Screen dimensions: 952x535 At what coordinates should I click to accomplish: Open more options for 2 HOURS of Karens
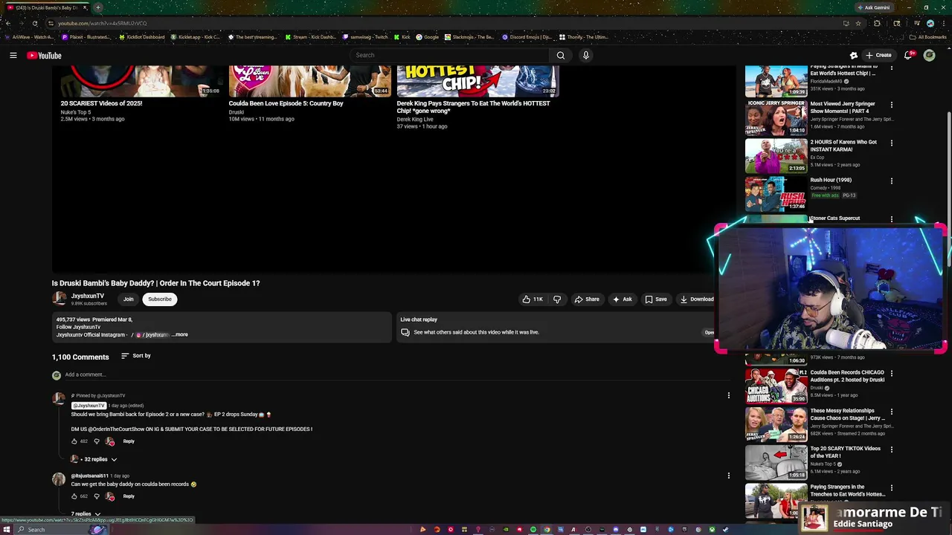click(x=892, y=143)
